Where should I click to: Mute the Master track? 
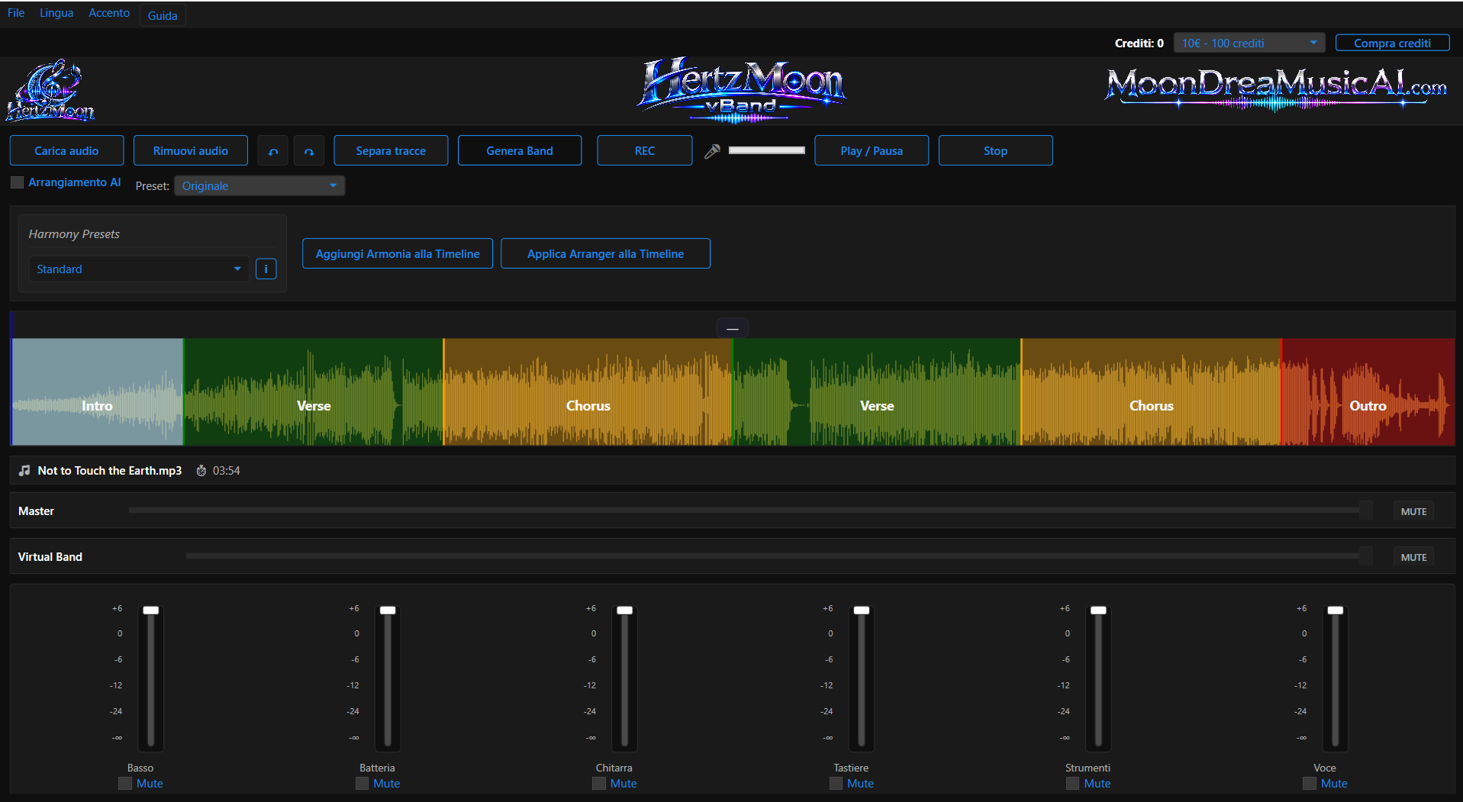[x=1413, y=511]
